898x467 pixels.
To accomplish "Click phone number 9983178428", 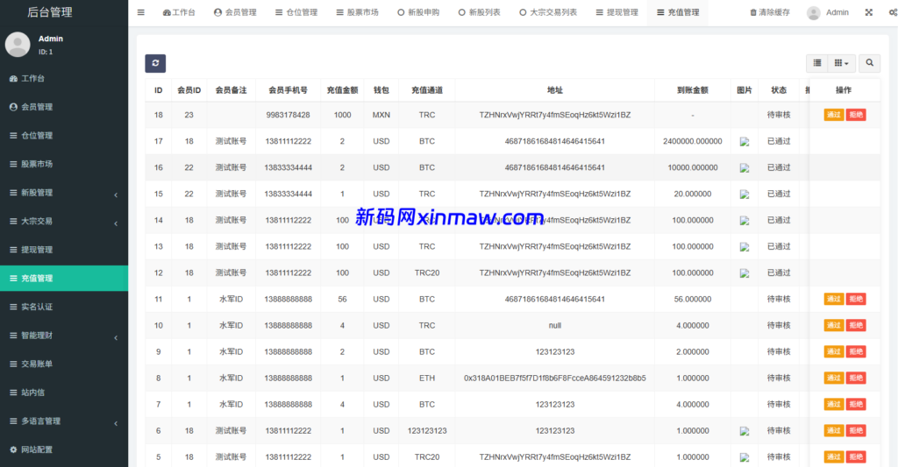I will pyautogui.click(x=288, y=115).
